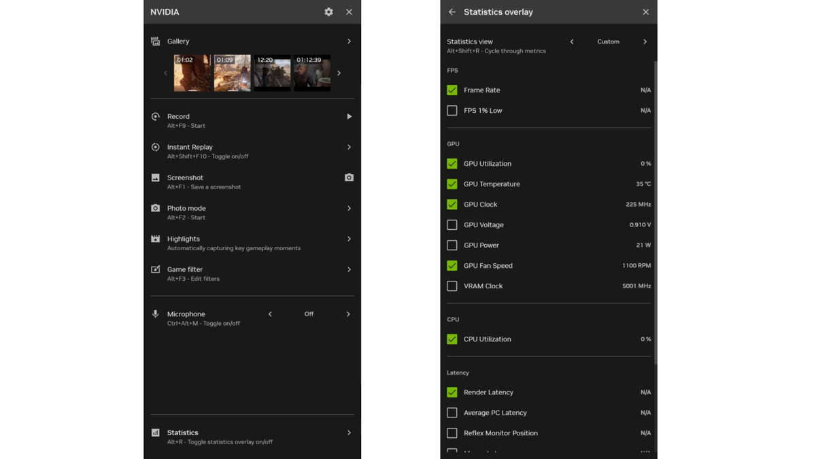816x459 pixels.
Task: Expand Game filter chevron
Action: pos(349,269)
